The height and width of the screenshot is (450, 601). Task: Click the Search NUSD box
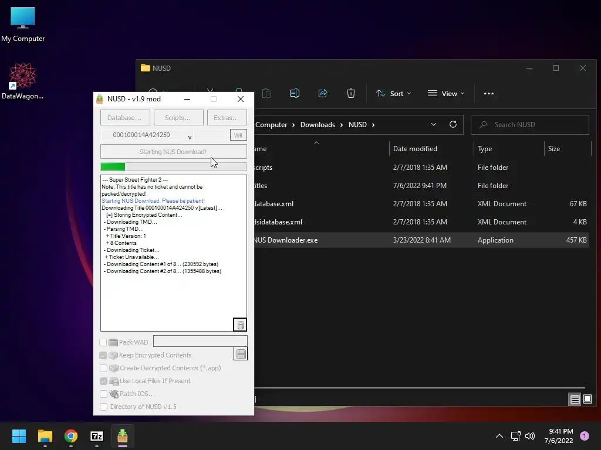(530, 125)
